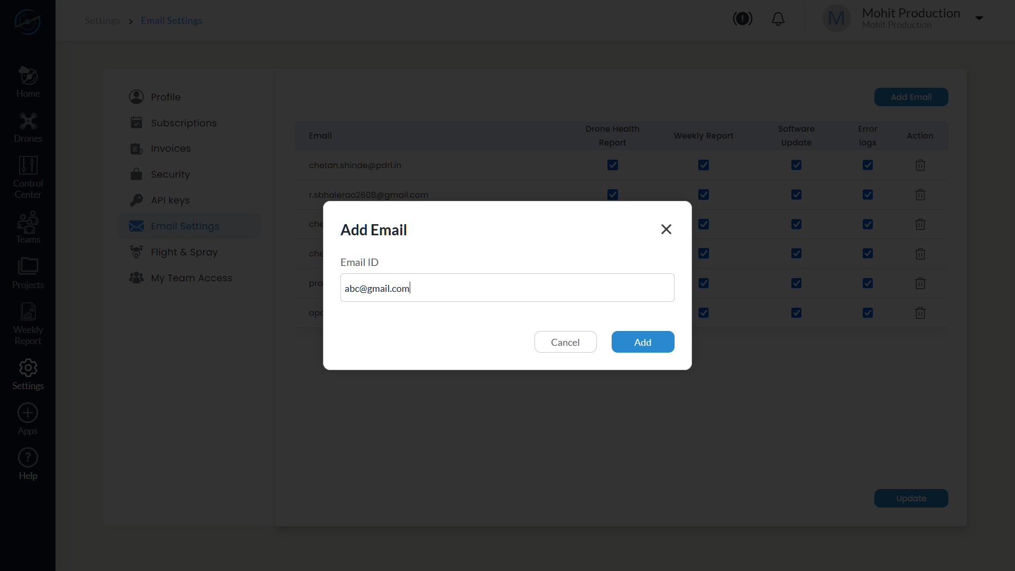Click into the Email ID input field
This screenshot has height=571, width=1015.
click(507, 288)
